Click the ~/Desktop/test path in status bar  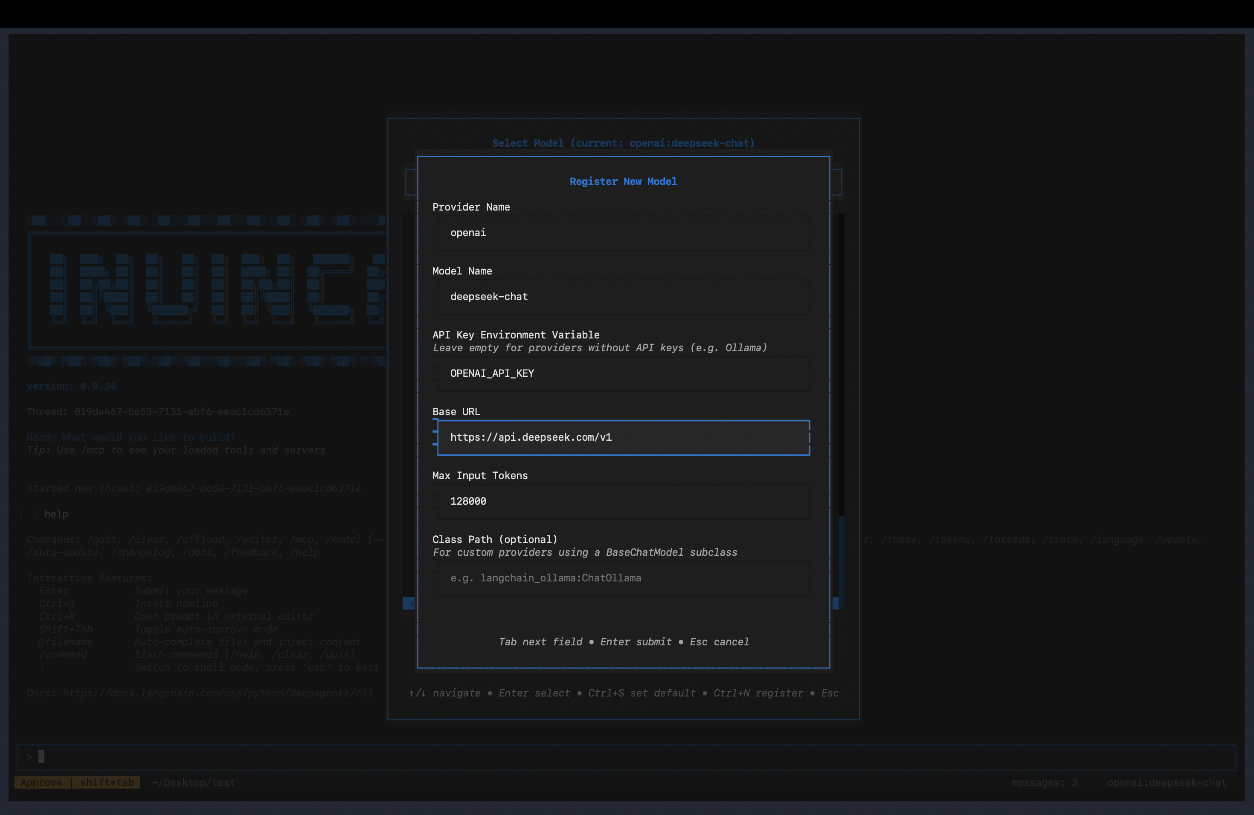(193, 783)
